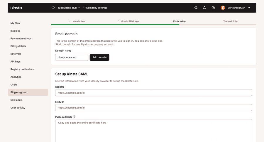Click Public certificate info icon

[74, 116]
